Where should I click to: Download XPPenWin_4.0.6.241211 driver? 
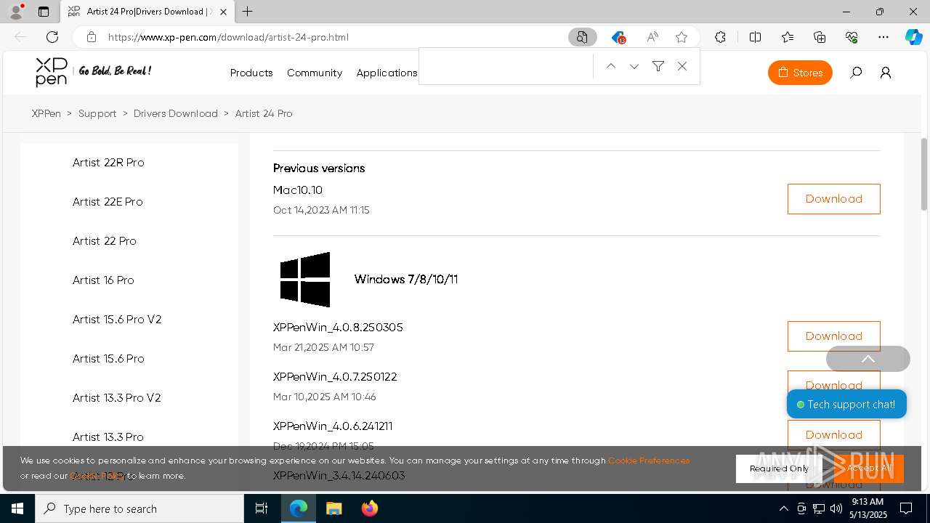(x=833, y=434)
